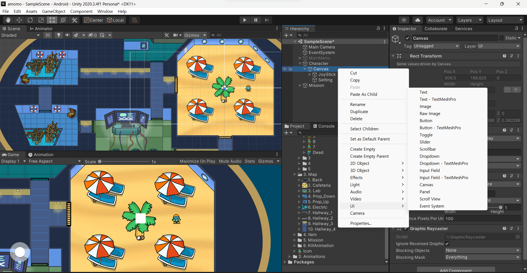
Task: Click Reference Pixels Per Unit field
Action: point(483,219)
